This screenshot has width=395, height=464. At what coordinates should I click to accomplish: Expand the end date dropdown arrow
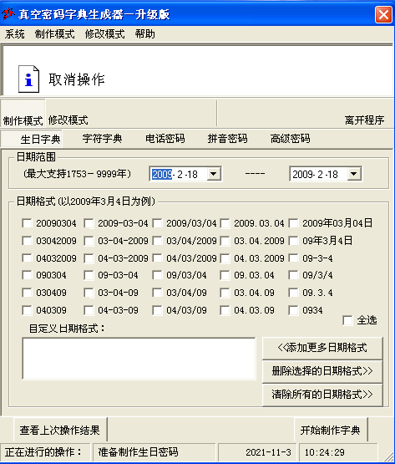(x=353, y=174)
